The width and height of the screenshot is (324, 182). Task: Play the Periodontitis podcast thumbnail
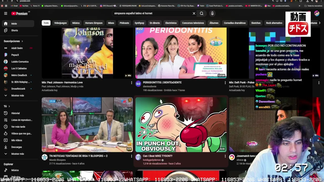pos(181,53)
